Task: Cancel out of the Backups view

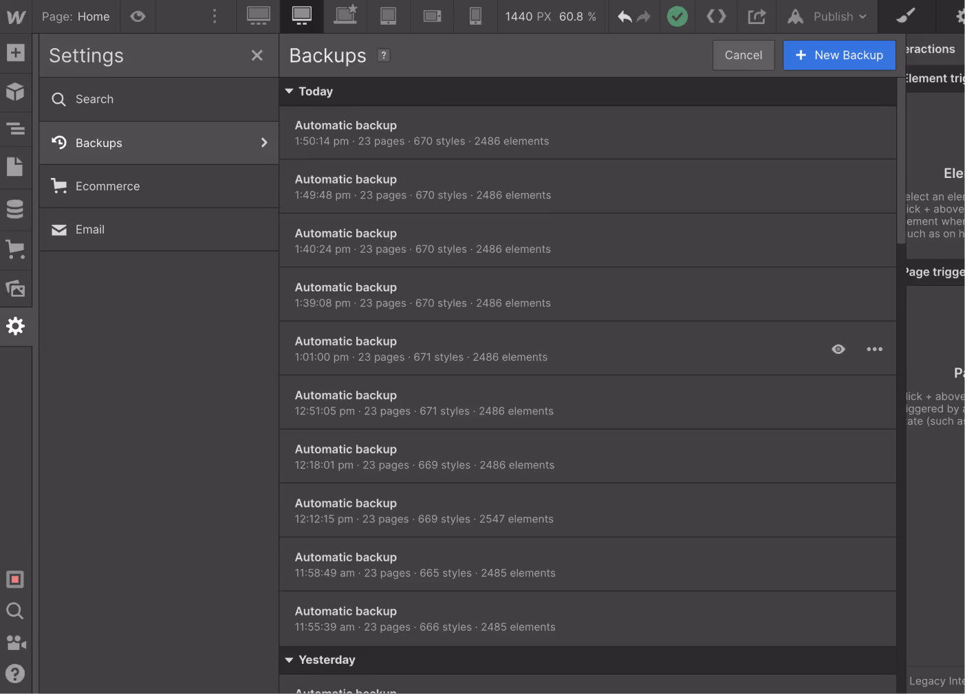Action: coord(743,55)
